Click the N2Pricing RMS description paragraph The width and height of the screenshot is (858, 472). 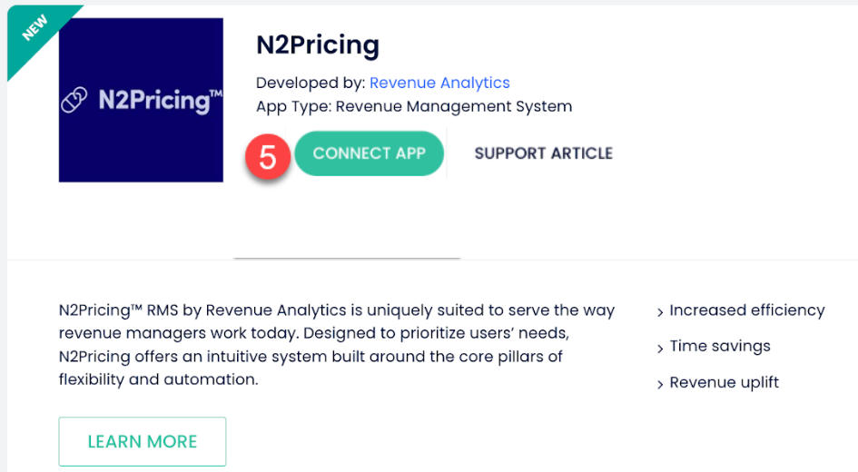[x=336, y=345]
